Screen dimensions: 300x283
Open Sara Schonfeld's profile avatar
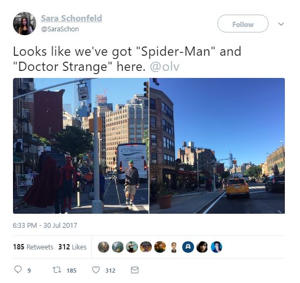point(24,24)
